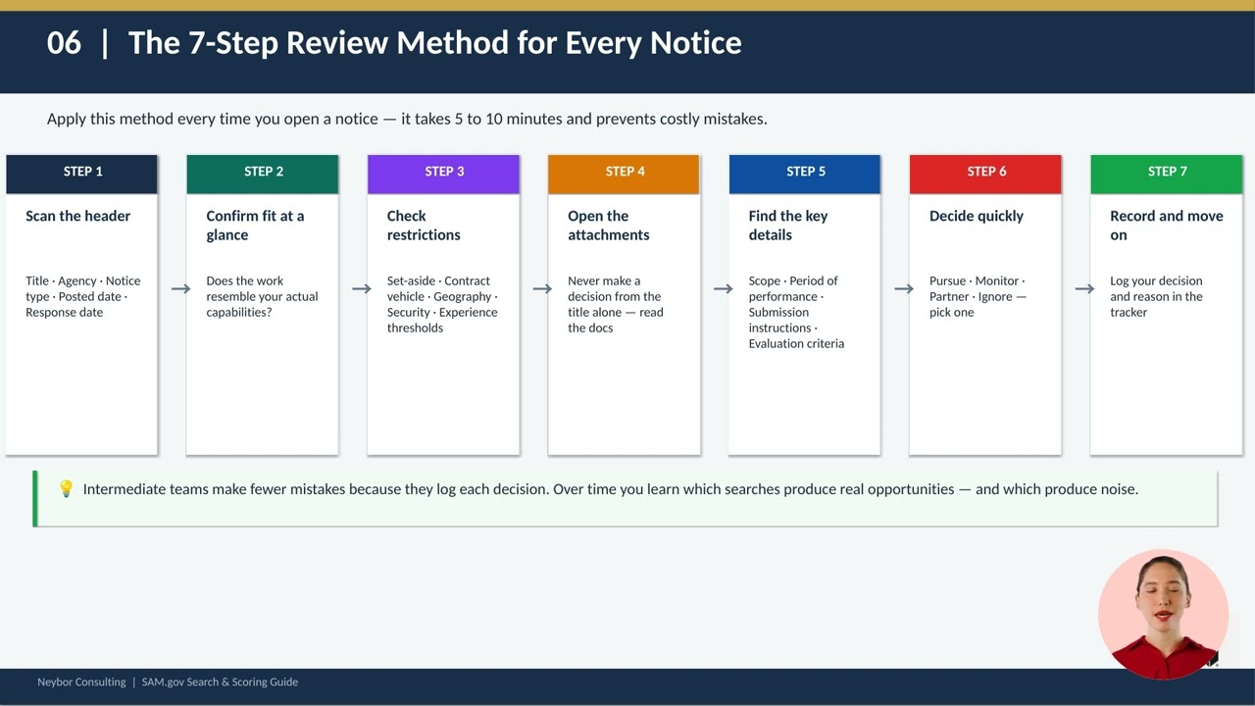Screen dimensions: 1255x706
Task: Select the 'Check restrictions' heading
Action: coord(424,226)
